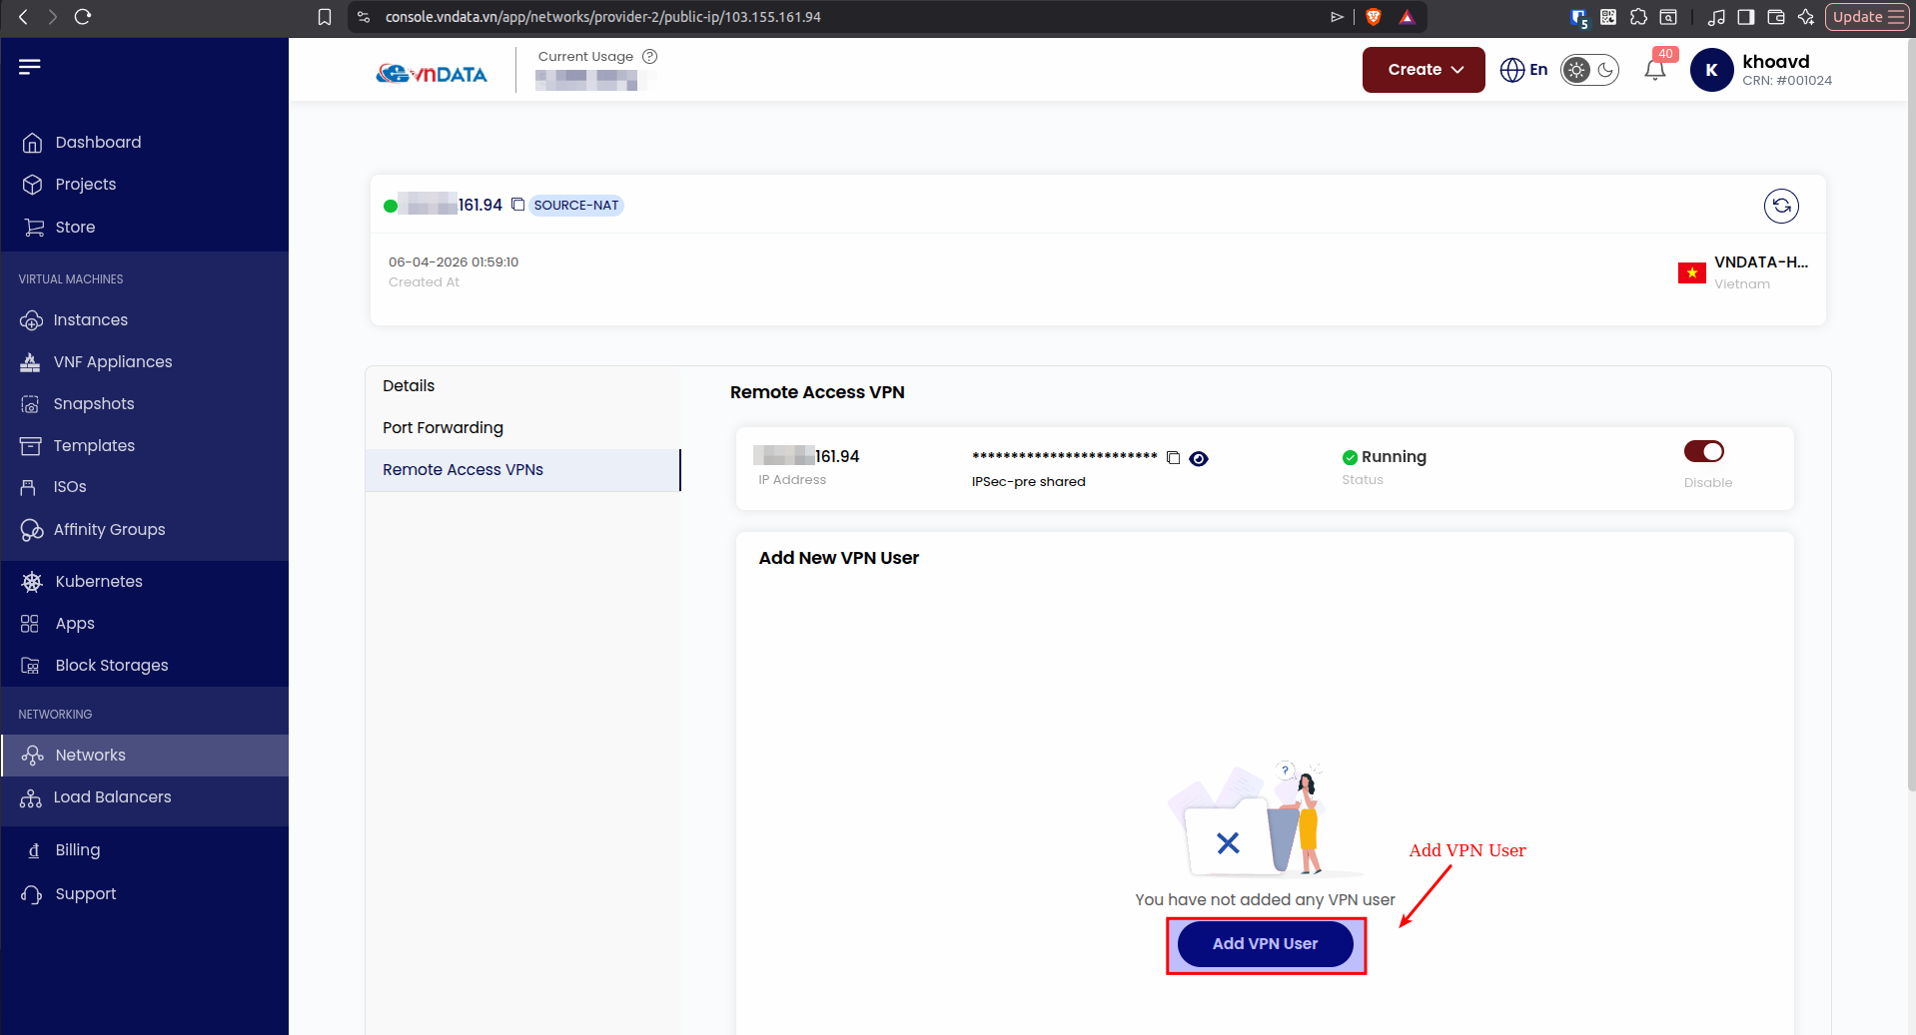The width and height of the screenshot is (1916, 1035).
Task: Click the Add VPN User button
Action: (x=1266, y=944)
